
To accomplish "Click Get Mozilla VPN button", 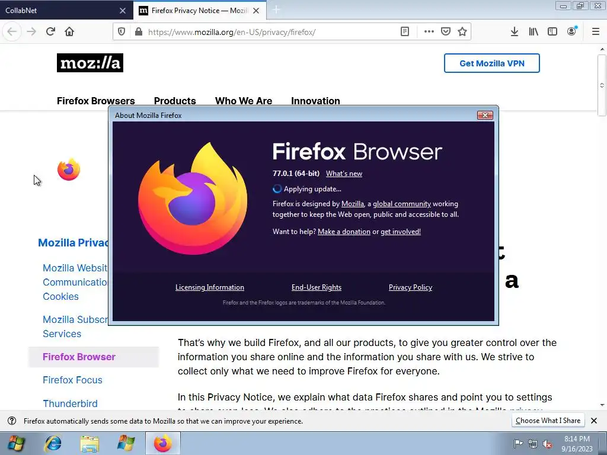I will coord(491,63).
